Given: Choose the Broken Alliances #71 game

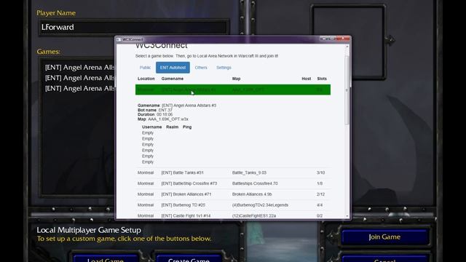Looking at the screenshot, I should click(233, 194).
